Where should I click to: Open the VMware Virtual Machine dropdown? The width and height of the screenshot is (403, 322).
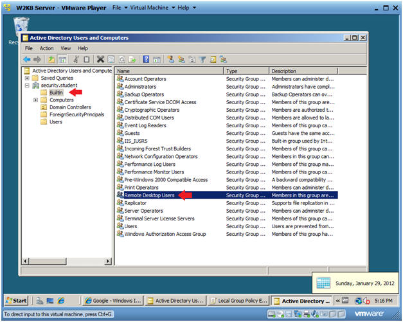pos(152,8)
